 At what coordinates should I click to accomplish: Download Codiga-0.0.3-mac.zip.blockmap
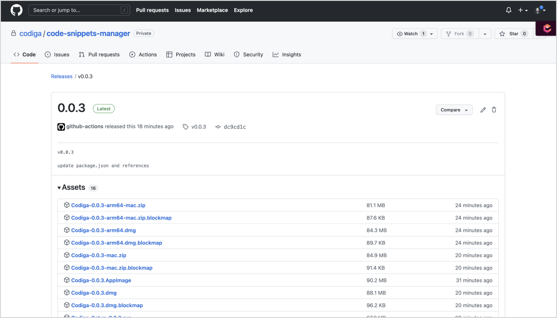[112, 268]
